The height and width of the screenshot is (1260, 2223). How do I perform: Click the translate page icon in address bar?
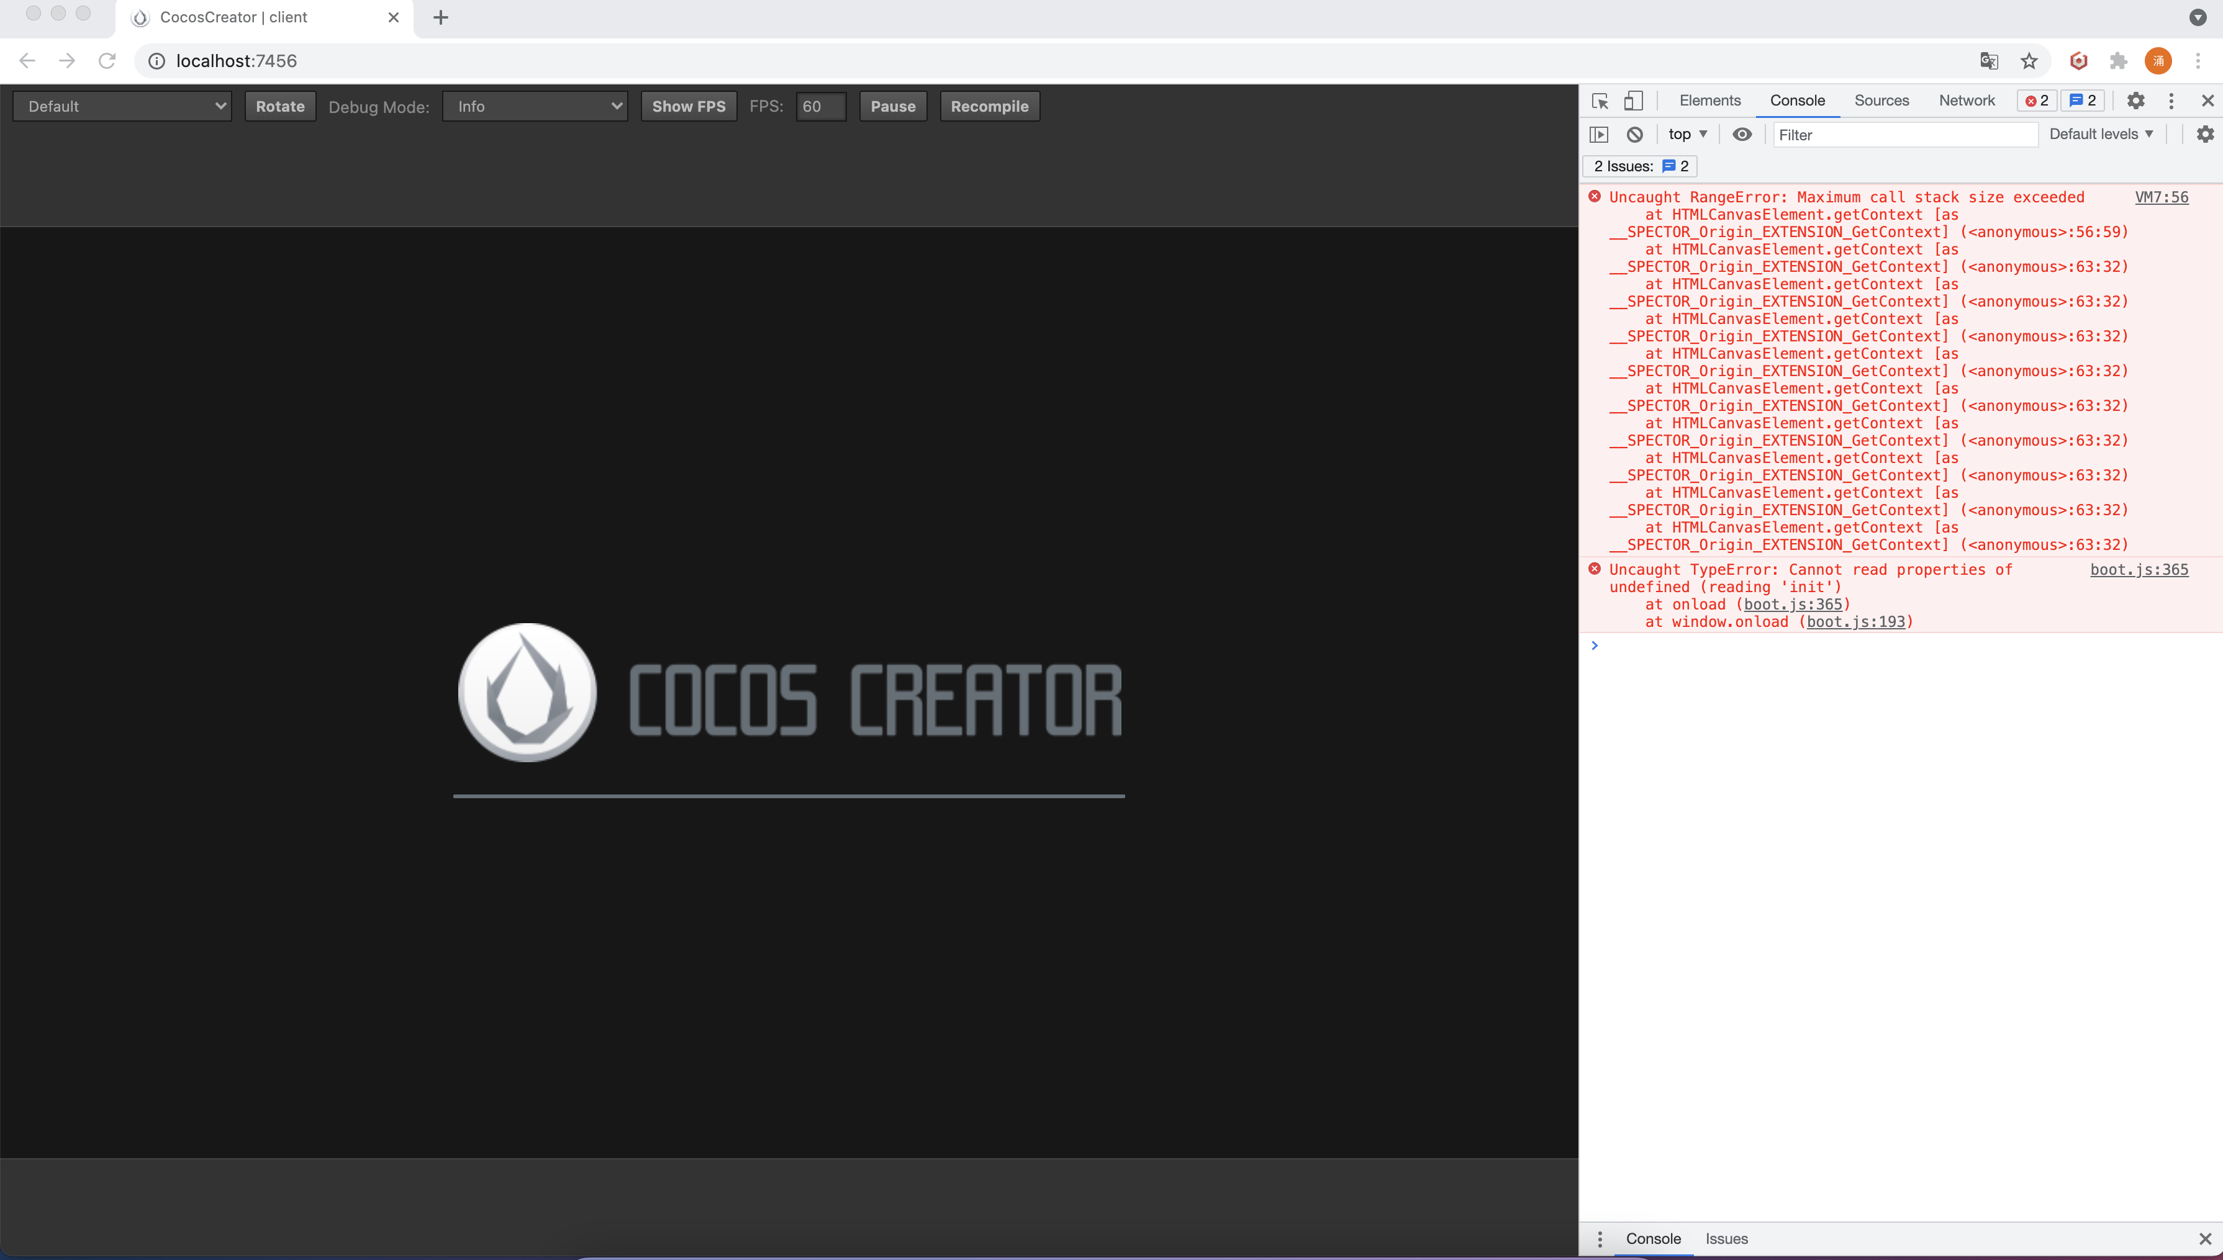1990,61
